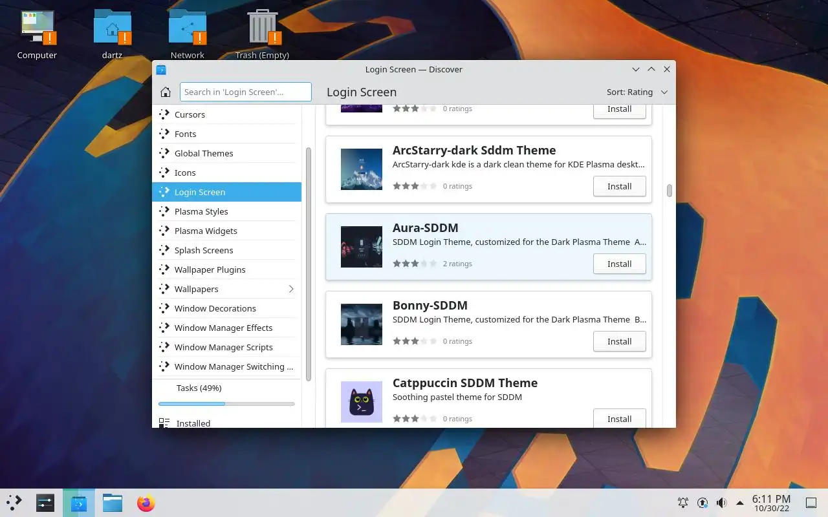Viewport: 828px width, 517px height.
Task: Click the Global Themes category icon
Action: [164, 153]
